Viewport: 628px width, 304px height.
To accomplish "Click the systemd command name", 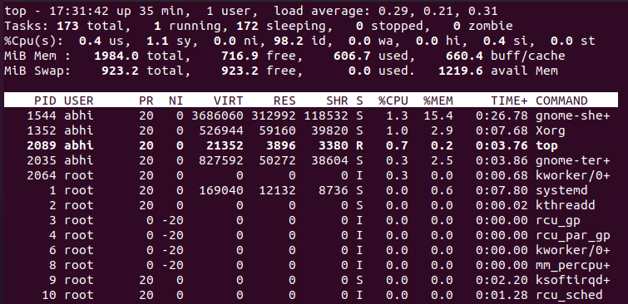I will coord(561,190).
